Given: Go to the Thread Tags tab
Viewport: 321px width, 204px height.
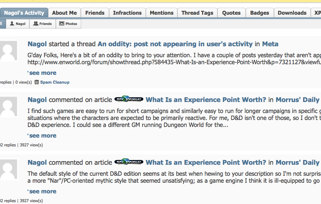Looking at the screenshot, I should 197,13.
